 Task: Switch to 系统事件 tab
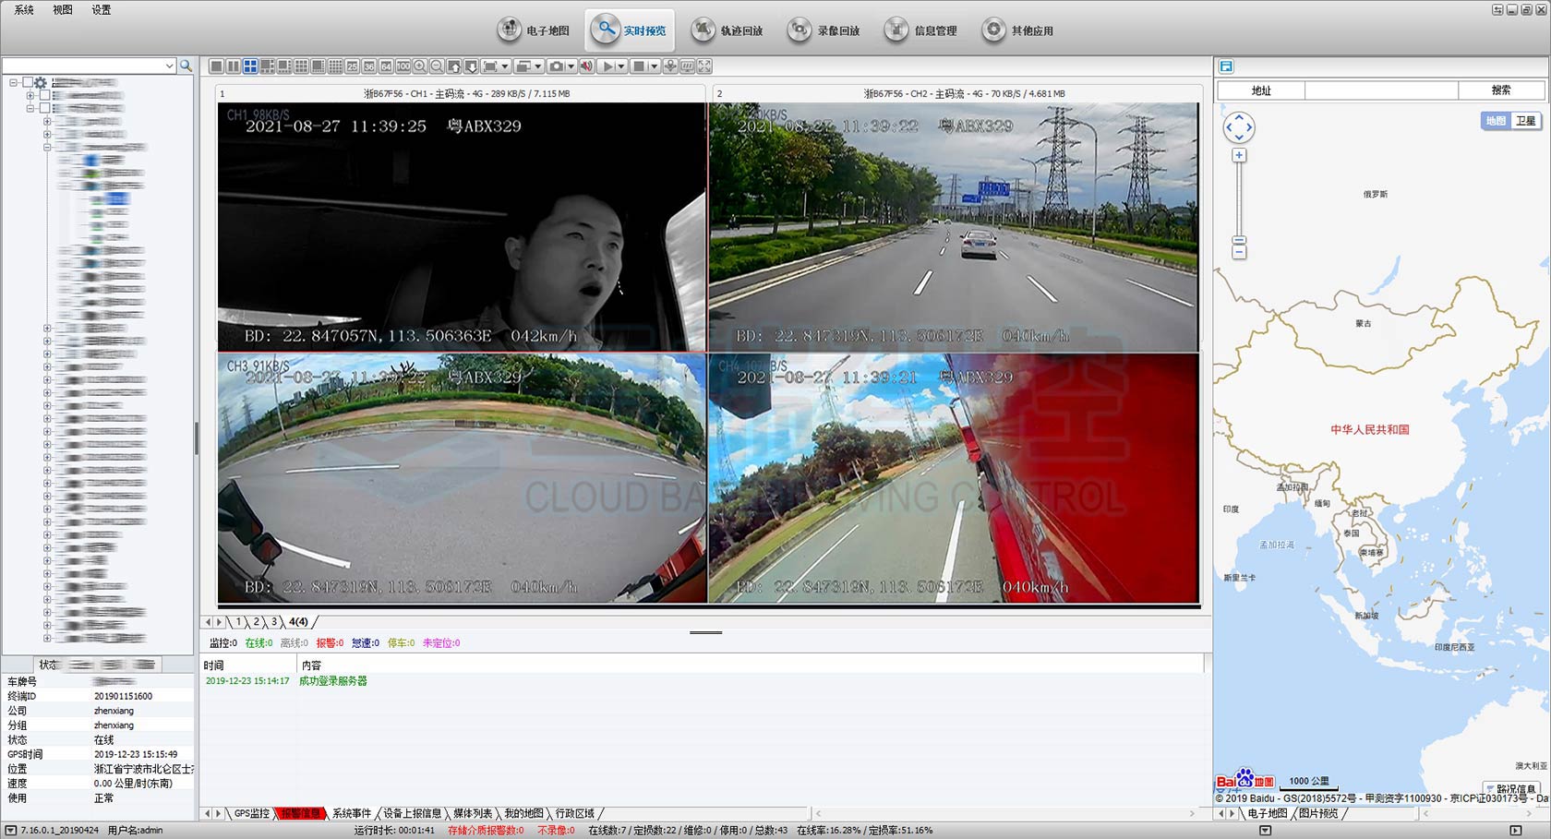pos(351,813)
